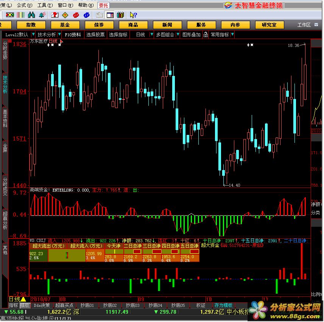Open the alarm bell alert icon

pyautogui.click(x=42, y=15)
